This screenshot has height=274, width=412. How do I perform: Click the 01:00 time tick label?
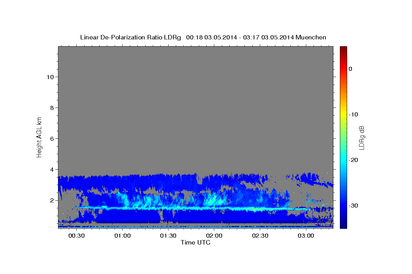(122, 236)
